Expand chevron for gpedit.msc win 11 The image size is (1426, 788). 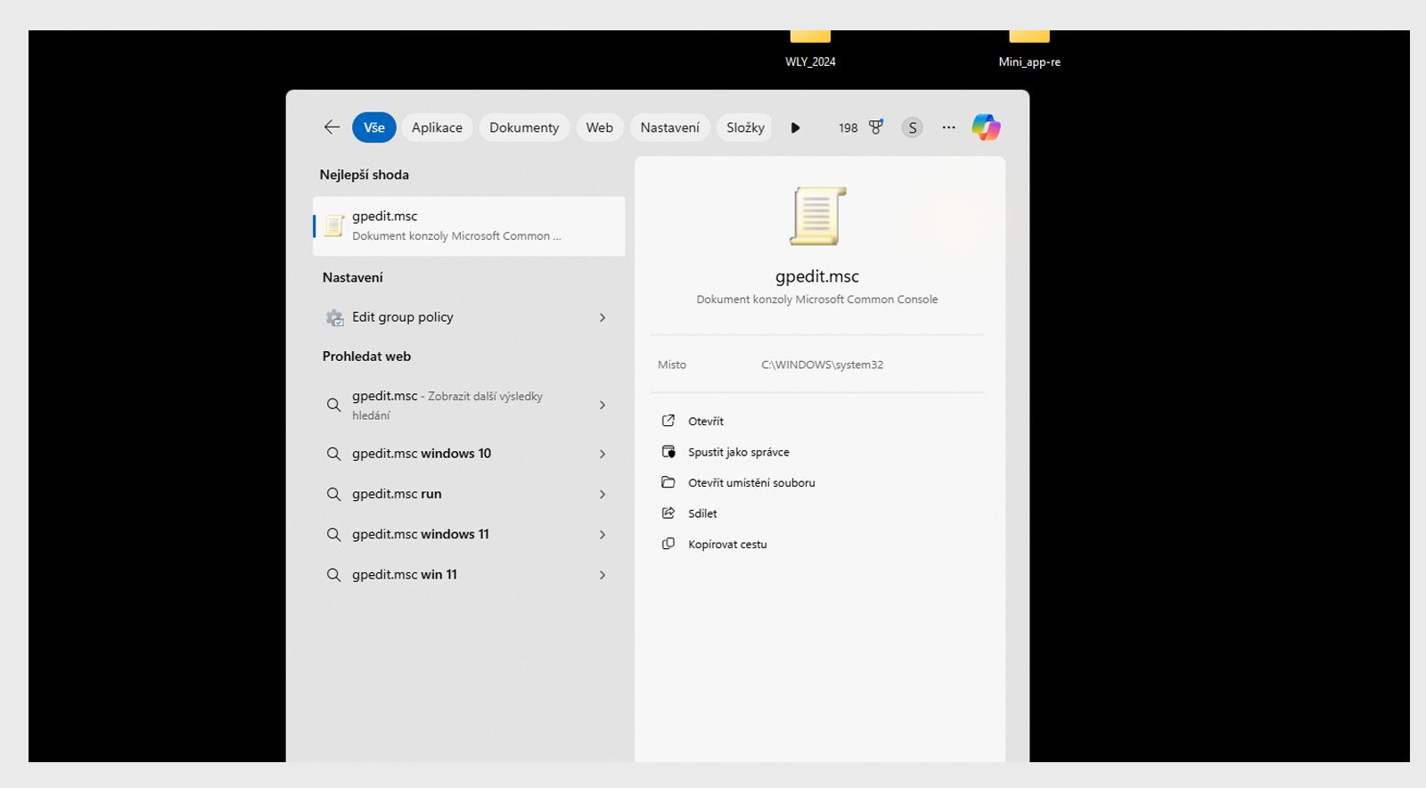602,575
